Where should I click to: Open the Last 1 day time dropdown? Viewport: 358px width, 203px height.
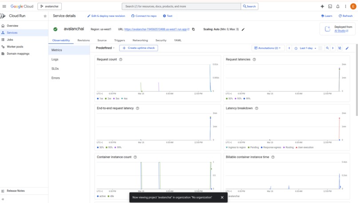tap(305, 48)
